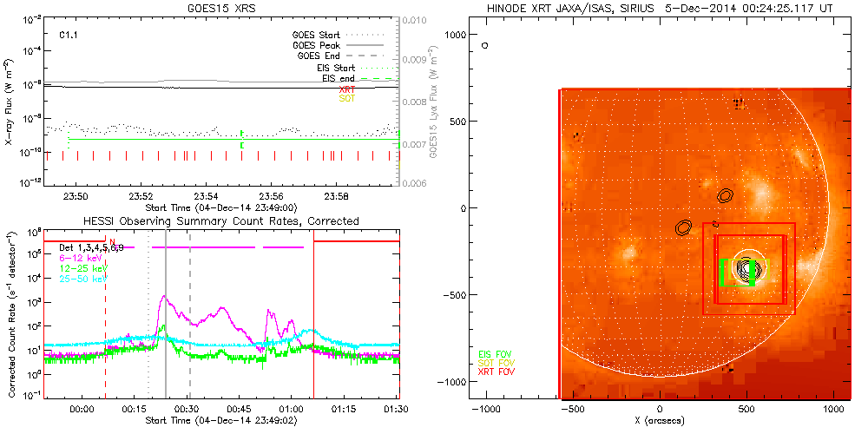Select the black double-ellipse contour near disk center

[x=684, y=227]
